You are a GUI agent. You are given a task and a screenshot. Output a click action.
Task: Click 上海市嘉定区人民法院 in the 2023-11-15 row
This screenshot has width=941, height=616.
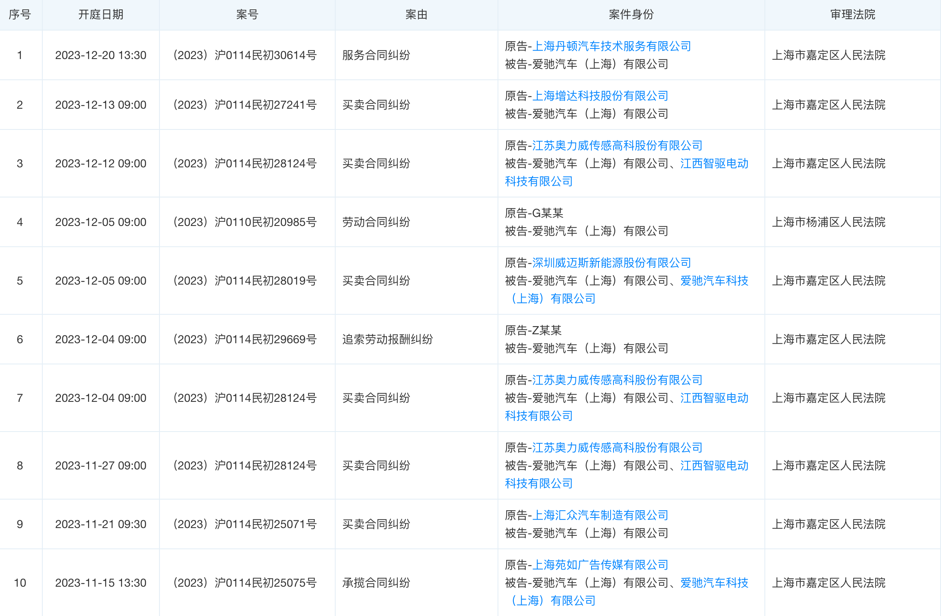click(x=829, y=583)
